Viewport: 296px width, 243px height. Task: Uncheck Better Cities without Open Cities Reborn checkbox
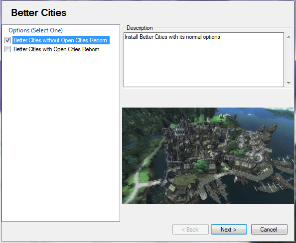coord(8,40)
